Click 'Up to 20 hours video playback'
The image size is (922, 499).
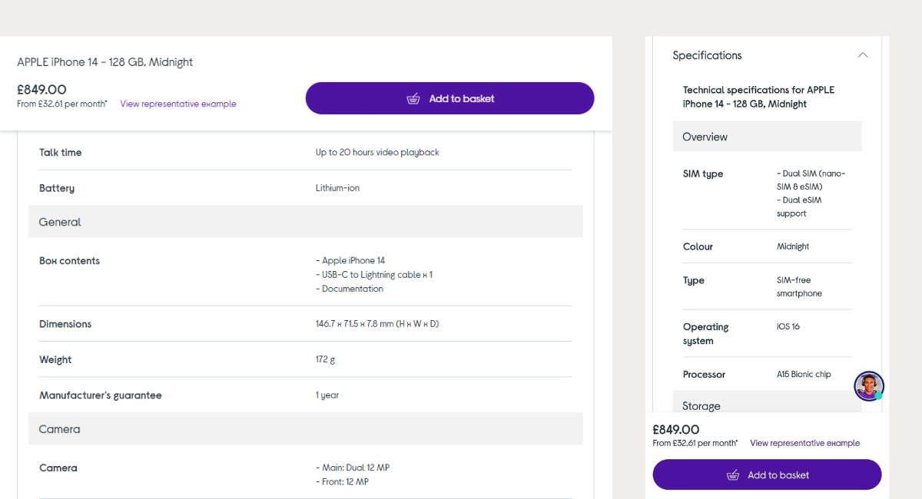(x=377, y=152)
